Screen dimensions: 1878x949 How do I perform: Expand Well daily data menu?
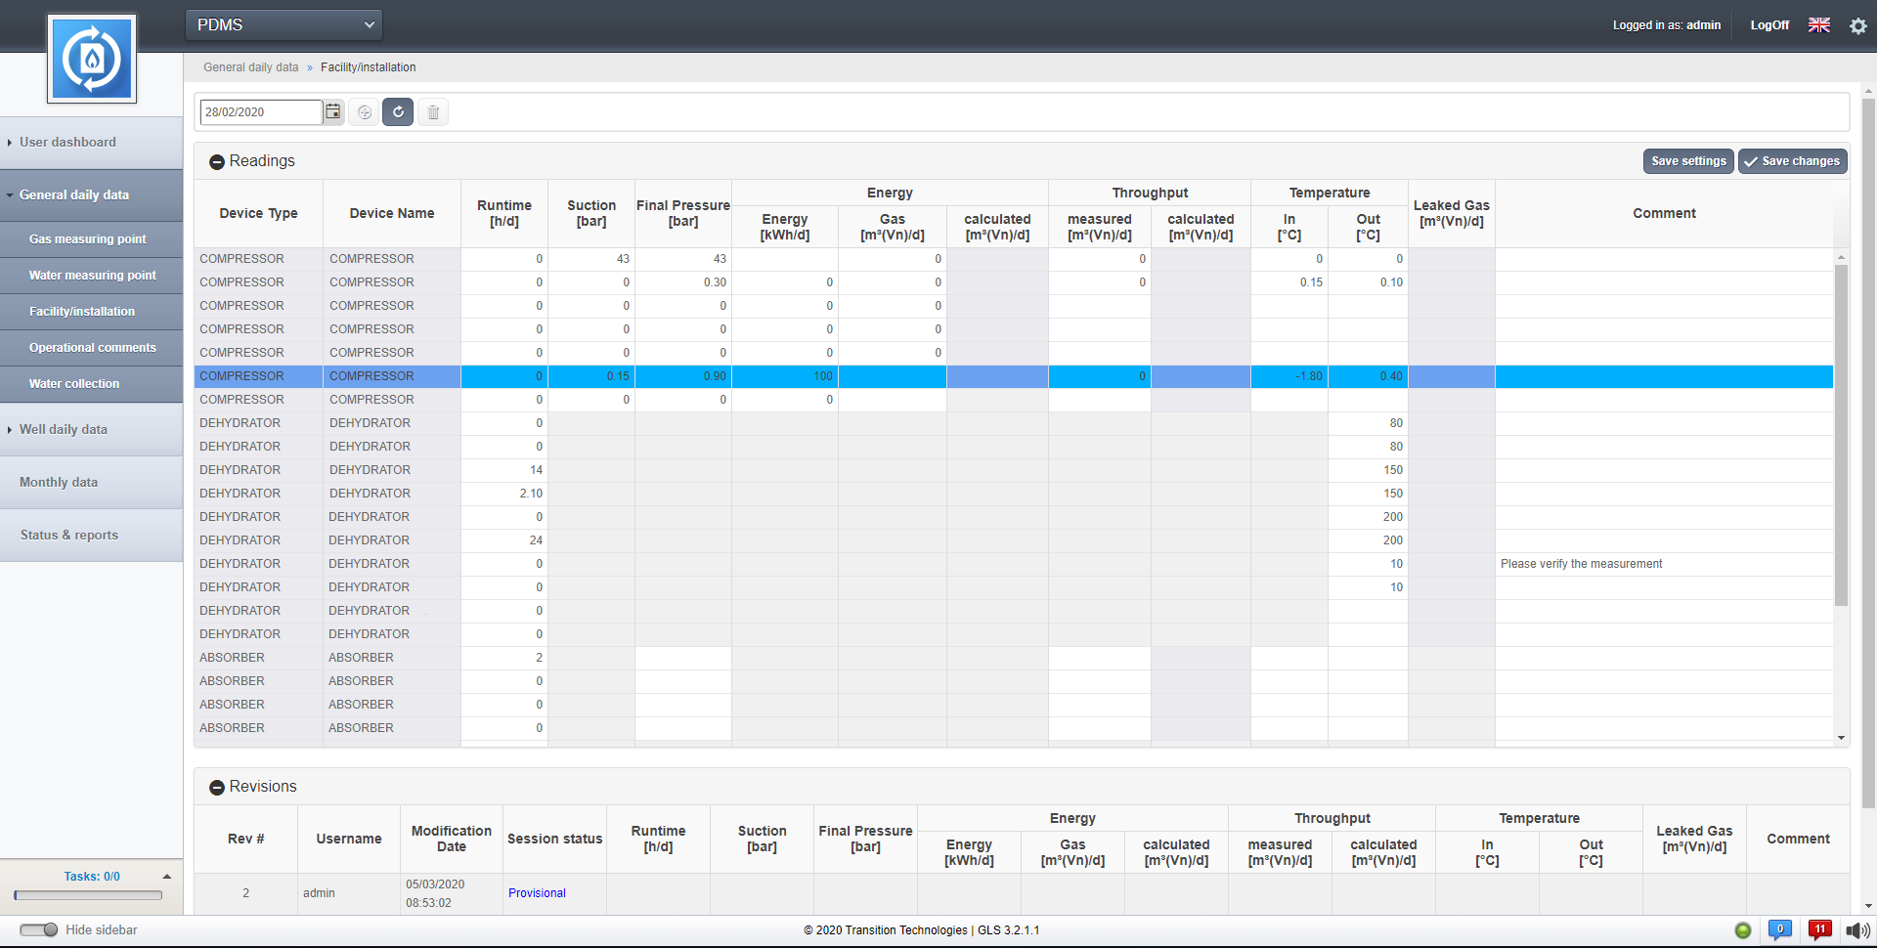coord(64,430)
